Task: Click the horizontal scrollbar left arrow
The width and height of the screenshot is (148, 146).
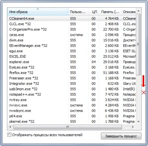Action: click(x=10, y=127)
